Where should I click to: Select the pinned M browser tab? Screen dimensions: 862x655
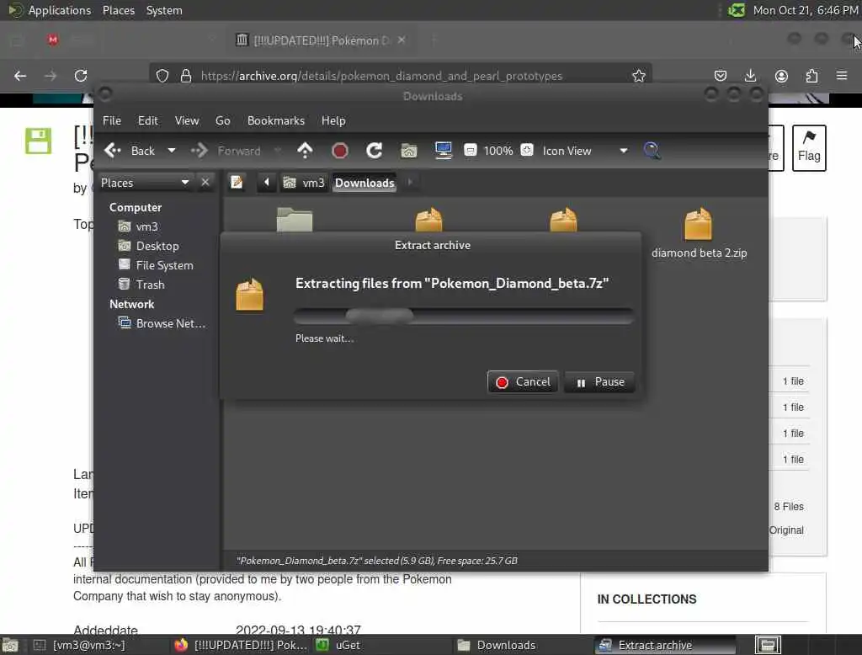pos(53,40)
